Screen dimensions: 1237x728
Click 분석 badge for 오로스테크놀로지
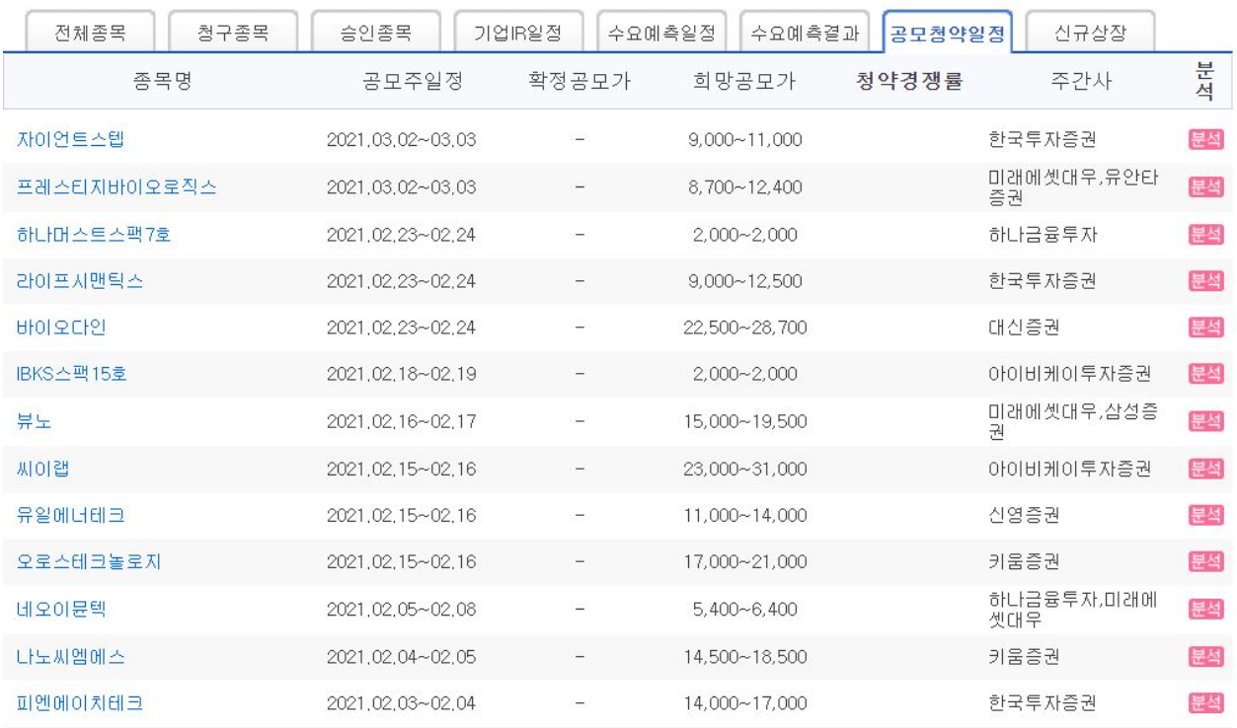pos(1205,562)
